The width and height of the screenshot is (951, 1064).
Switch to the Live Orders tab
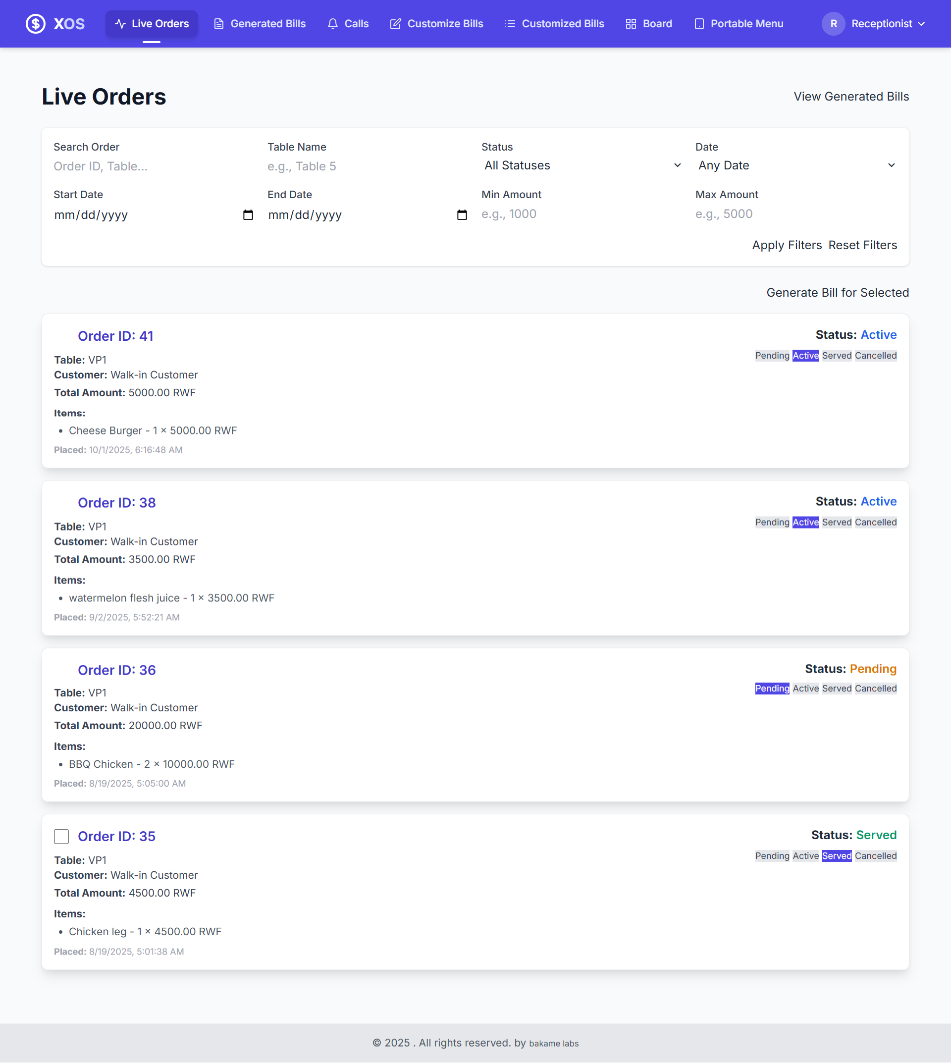pos(152,23)
